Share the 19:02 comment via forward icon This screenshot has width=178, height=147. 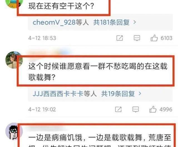pyautogui.click(x=118, y=109)
